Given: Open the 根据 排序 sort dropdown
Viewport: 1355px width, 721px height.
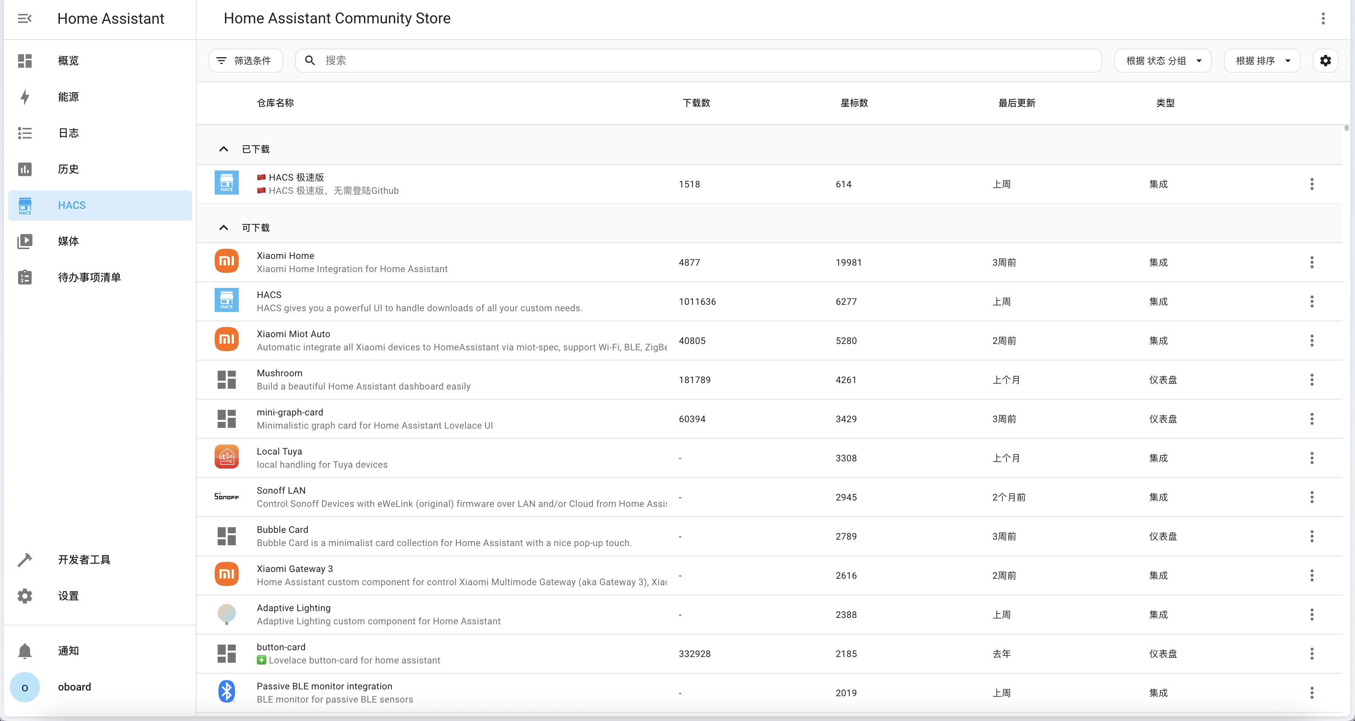Looking at the screenshot, I should click(x=1262, y=61).
